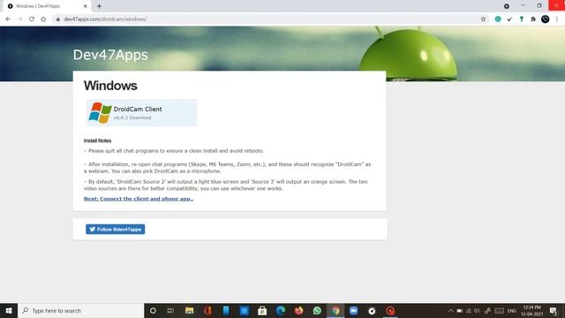Click the Type here to search box

coord(80,310)
